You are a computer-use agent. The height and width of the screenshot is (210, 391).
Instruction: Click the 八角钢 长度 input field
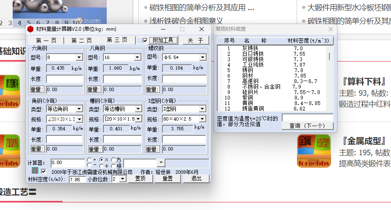coord(122,79)
